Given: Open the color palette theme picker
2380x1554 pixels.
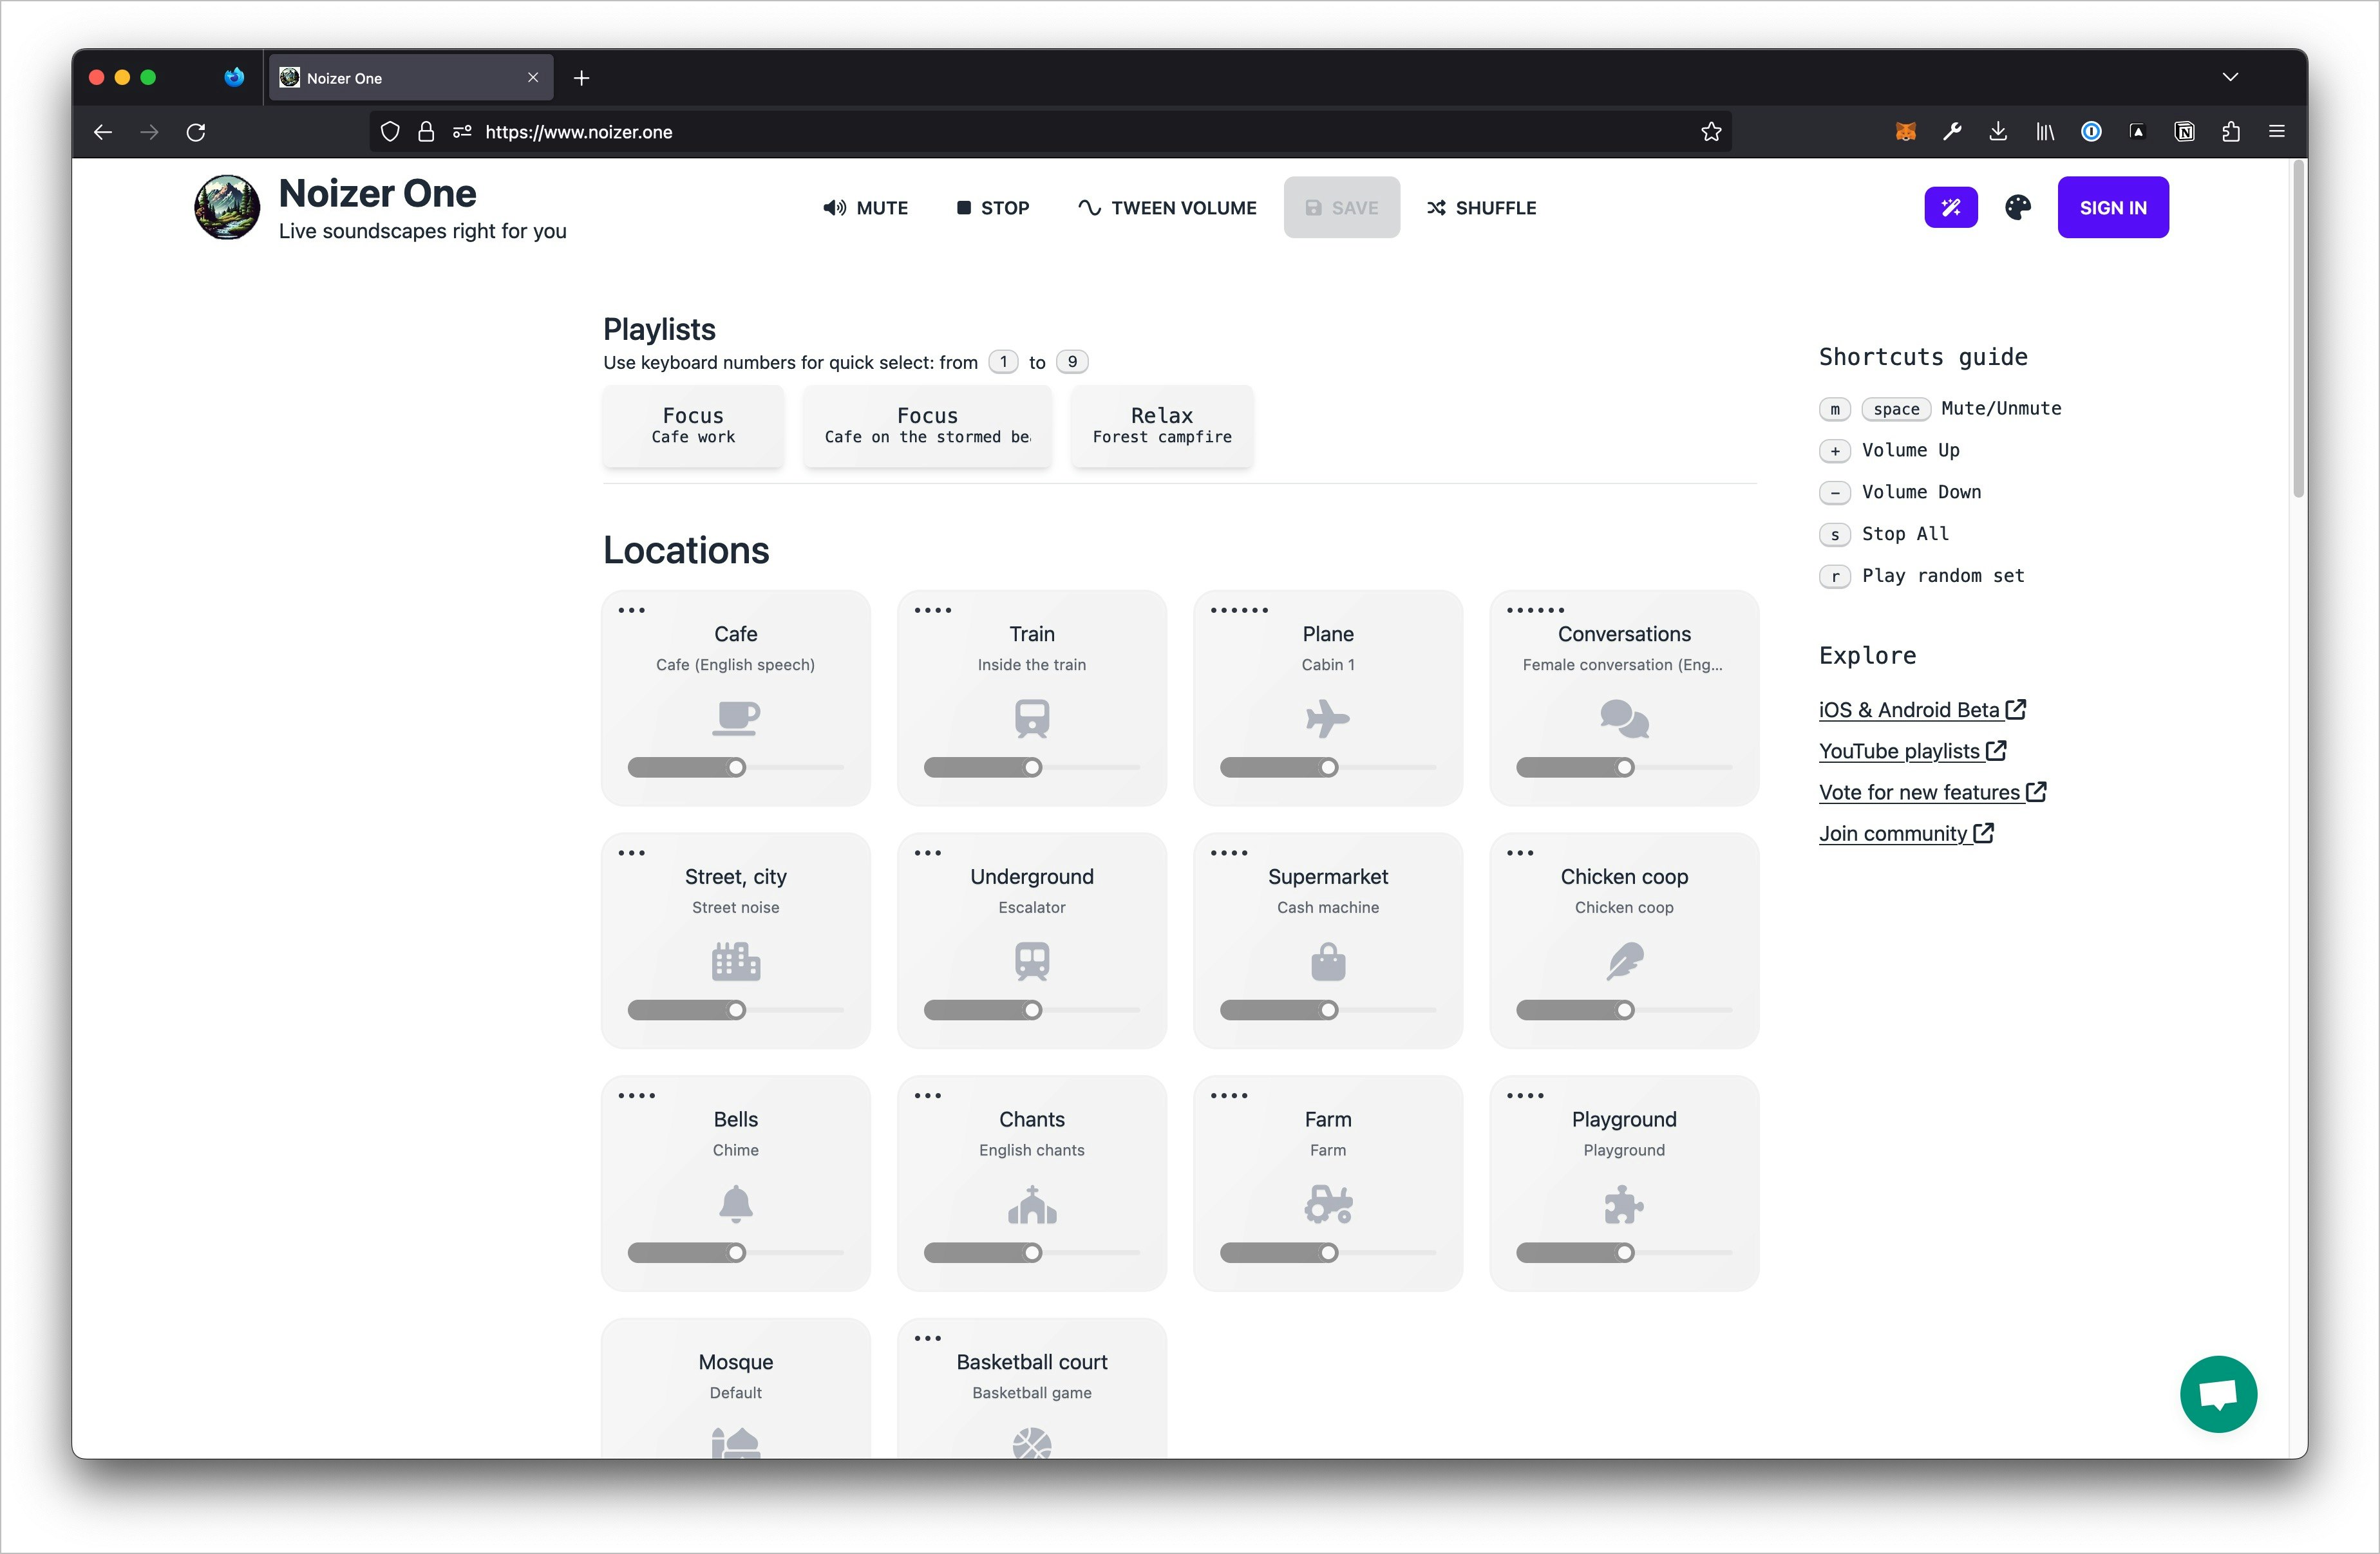Looking at the screenshot, I should (x=2017, y=207).
